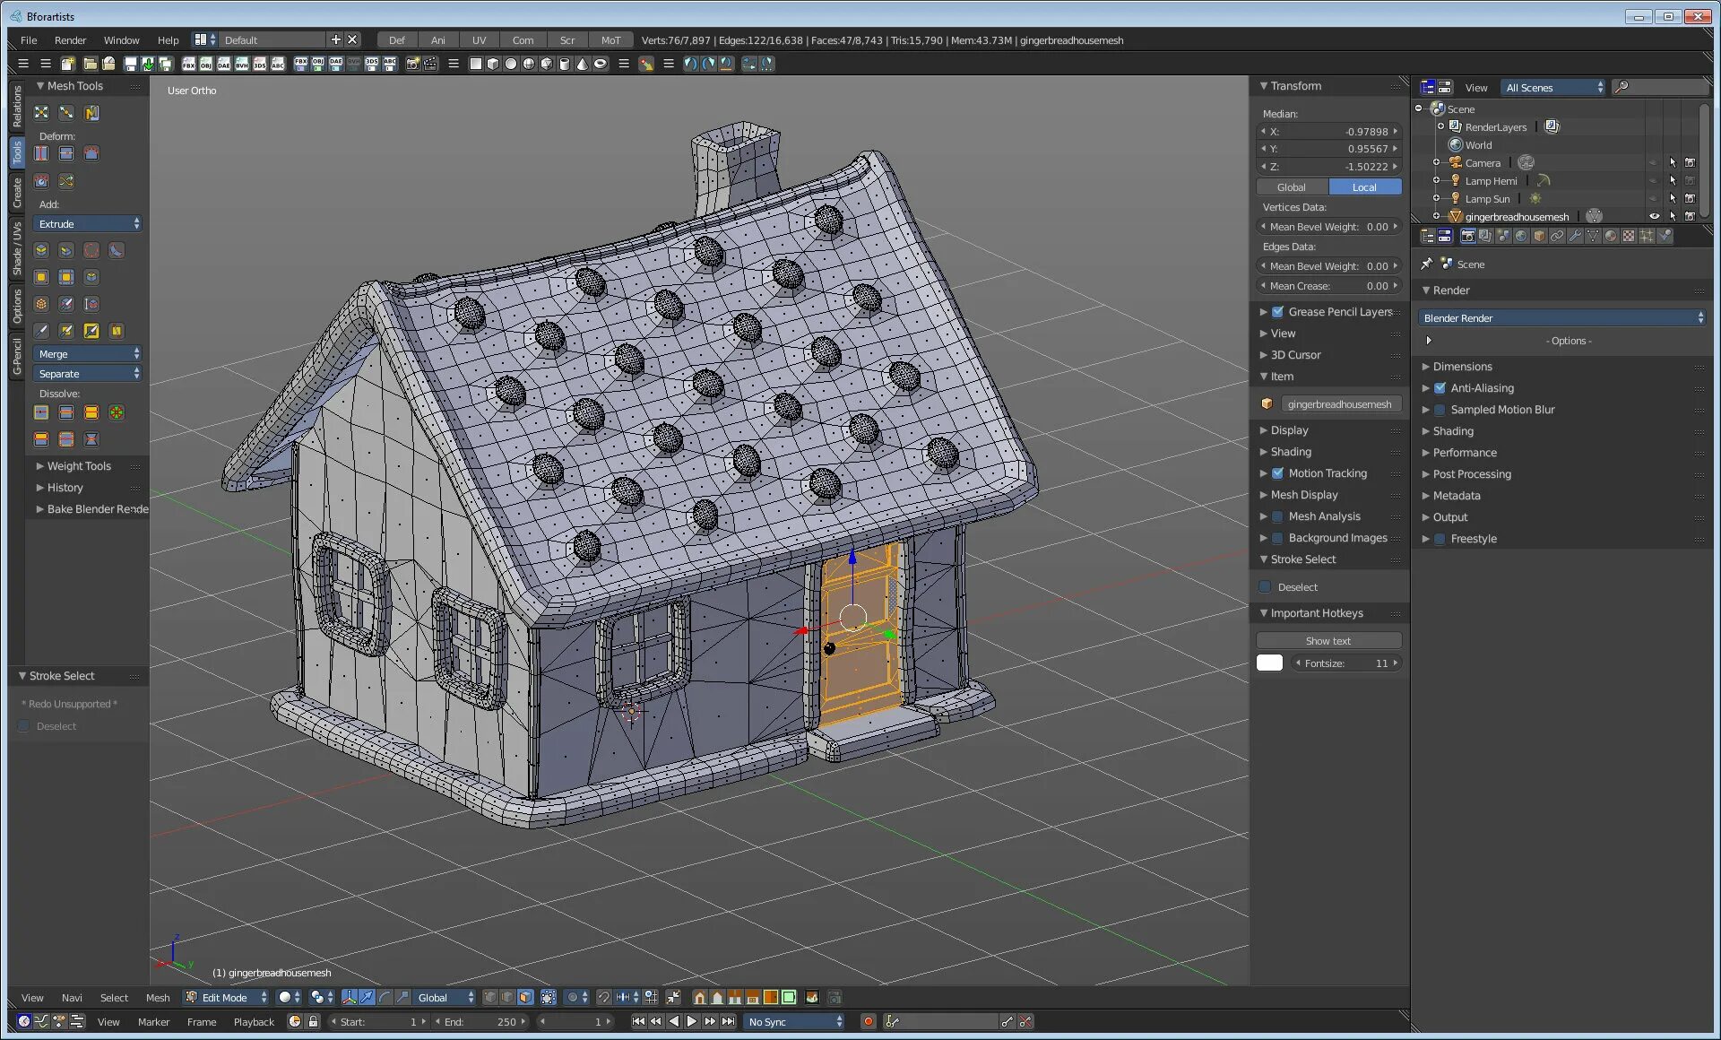Click the white color swatch near Fontsize
The height and width of the screenshot is (1040, 1721).
pos(1269,663)
